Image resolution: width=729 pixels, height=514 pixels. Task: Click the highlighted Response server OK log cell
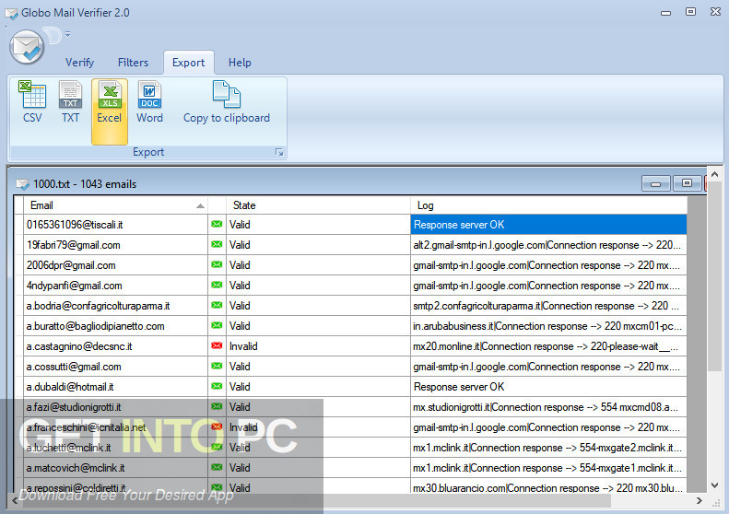(x=548, y=225)
